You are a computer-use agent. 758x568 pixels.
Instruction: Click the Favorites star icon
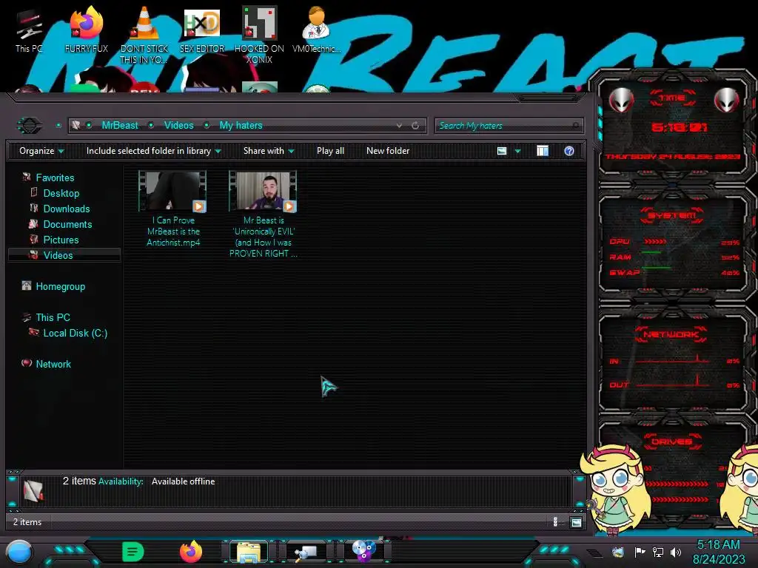click(x=27, y=177)
